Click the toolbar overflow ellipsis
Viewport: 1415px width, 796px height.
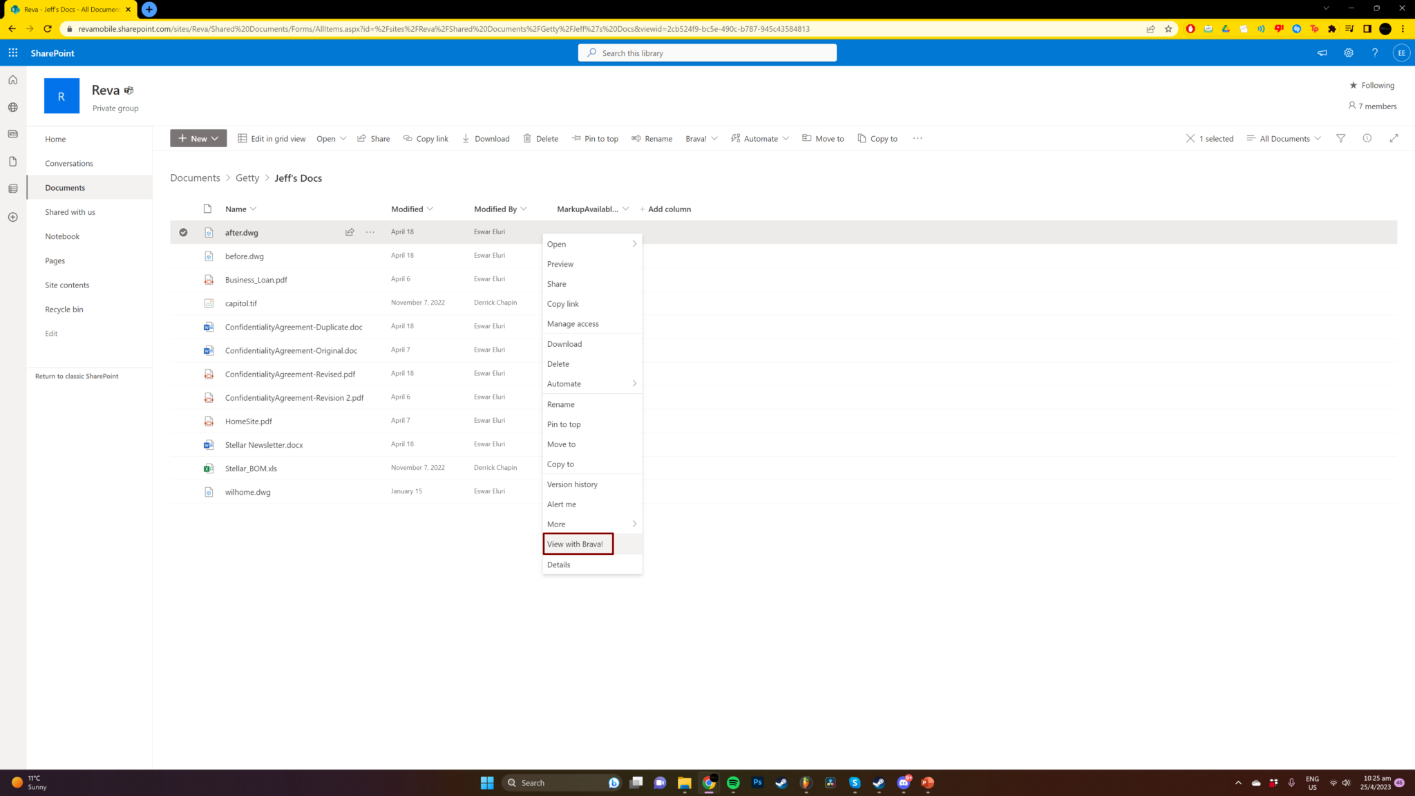tap(918, 138)
